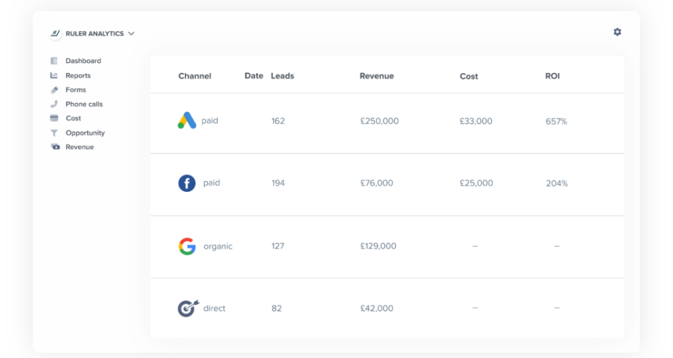The image size is (673, 358).
Task: Click the Cost card icon
Action: (54, 118)
